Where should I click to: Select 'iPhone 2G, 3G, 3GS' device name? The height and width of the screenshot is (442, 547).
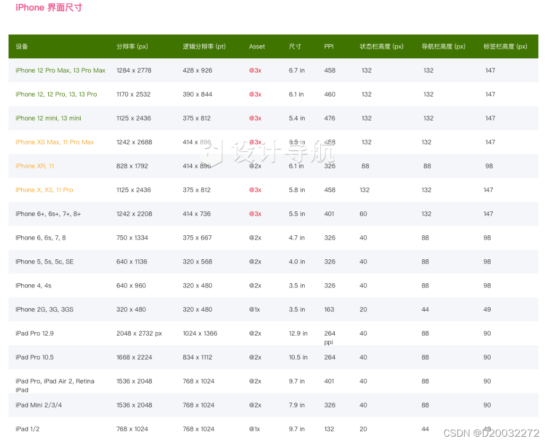tap(44, 309)
